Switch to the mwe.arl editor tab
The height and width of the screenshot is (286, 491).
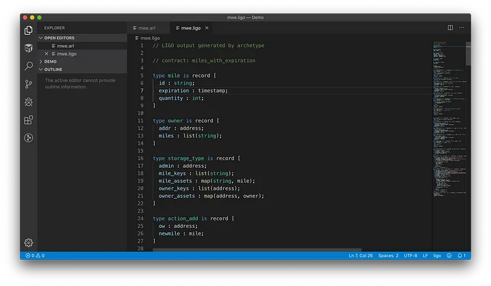tap(146, 28)
